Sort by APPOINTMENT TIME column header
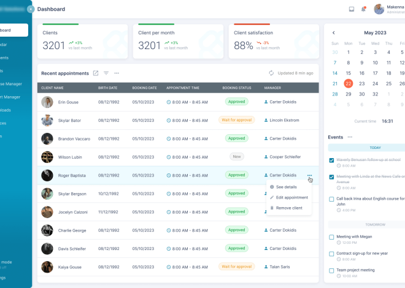Screen dimensions: 405x288 [x=183, y=88]
